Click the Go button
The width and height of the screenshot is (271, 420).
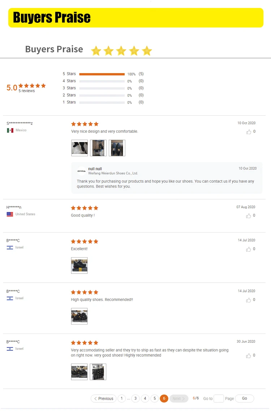245,399
